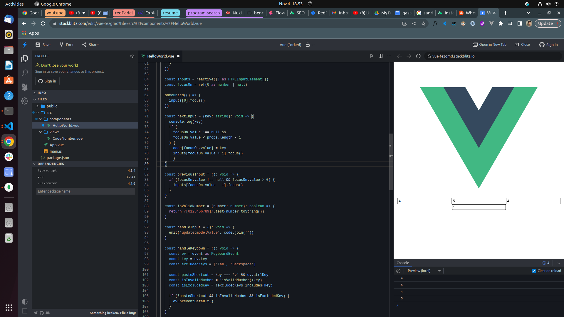
Task: Open the Vue devtools extension icon
Action: pyautogui.click(x=491, y=23)
